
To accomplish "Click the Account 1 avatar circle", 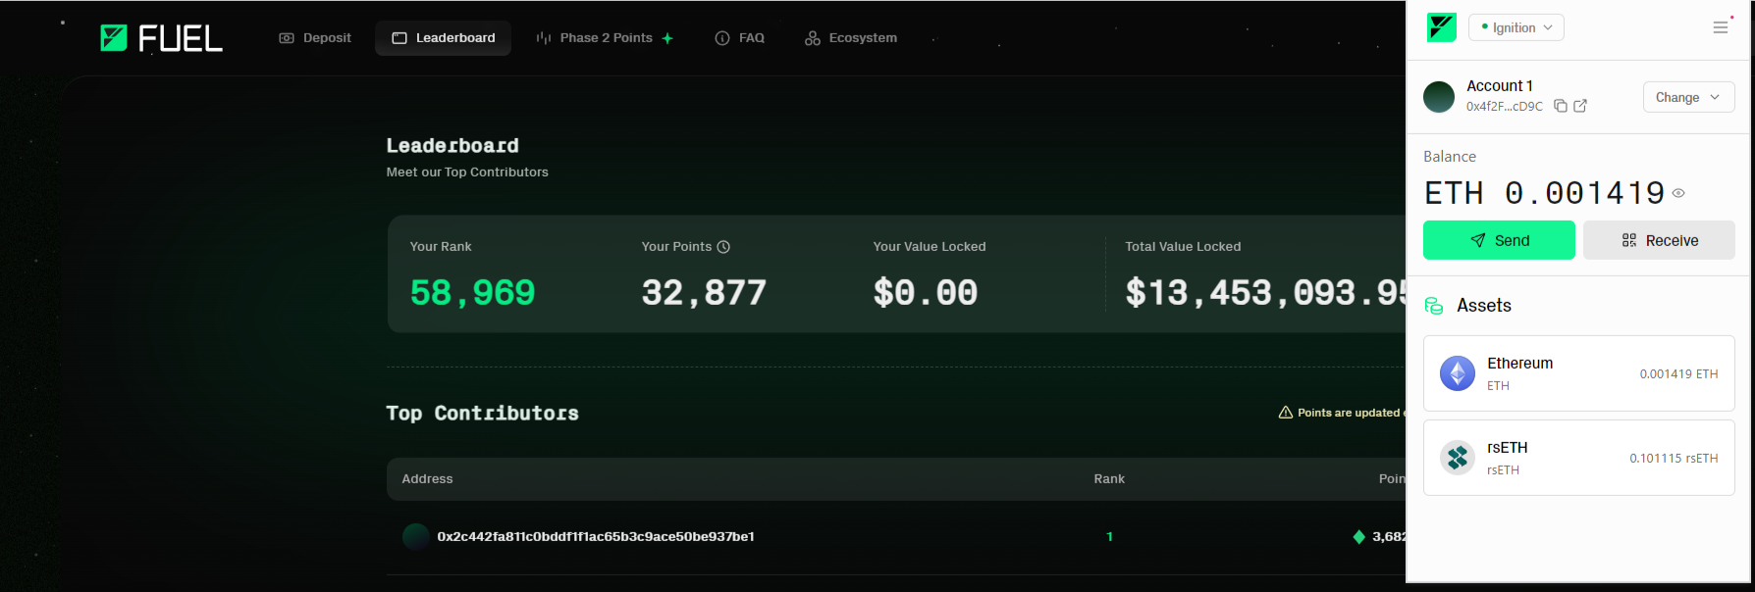I will (x=1439, y=97).
